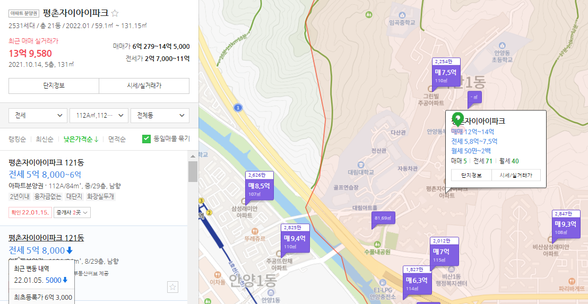
Task: Select the 확인 22.01.15. confirmation badge
Action: point(30,213)
